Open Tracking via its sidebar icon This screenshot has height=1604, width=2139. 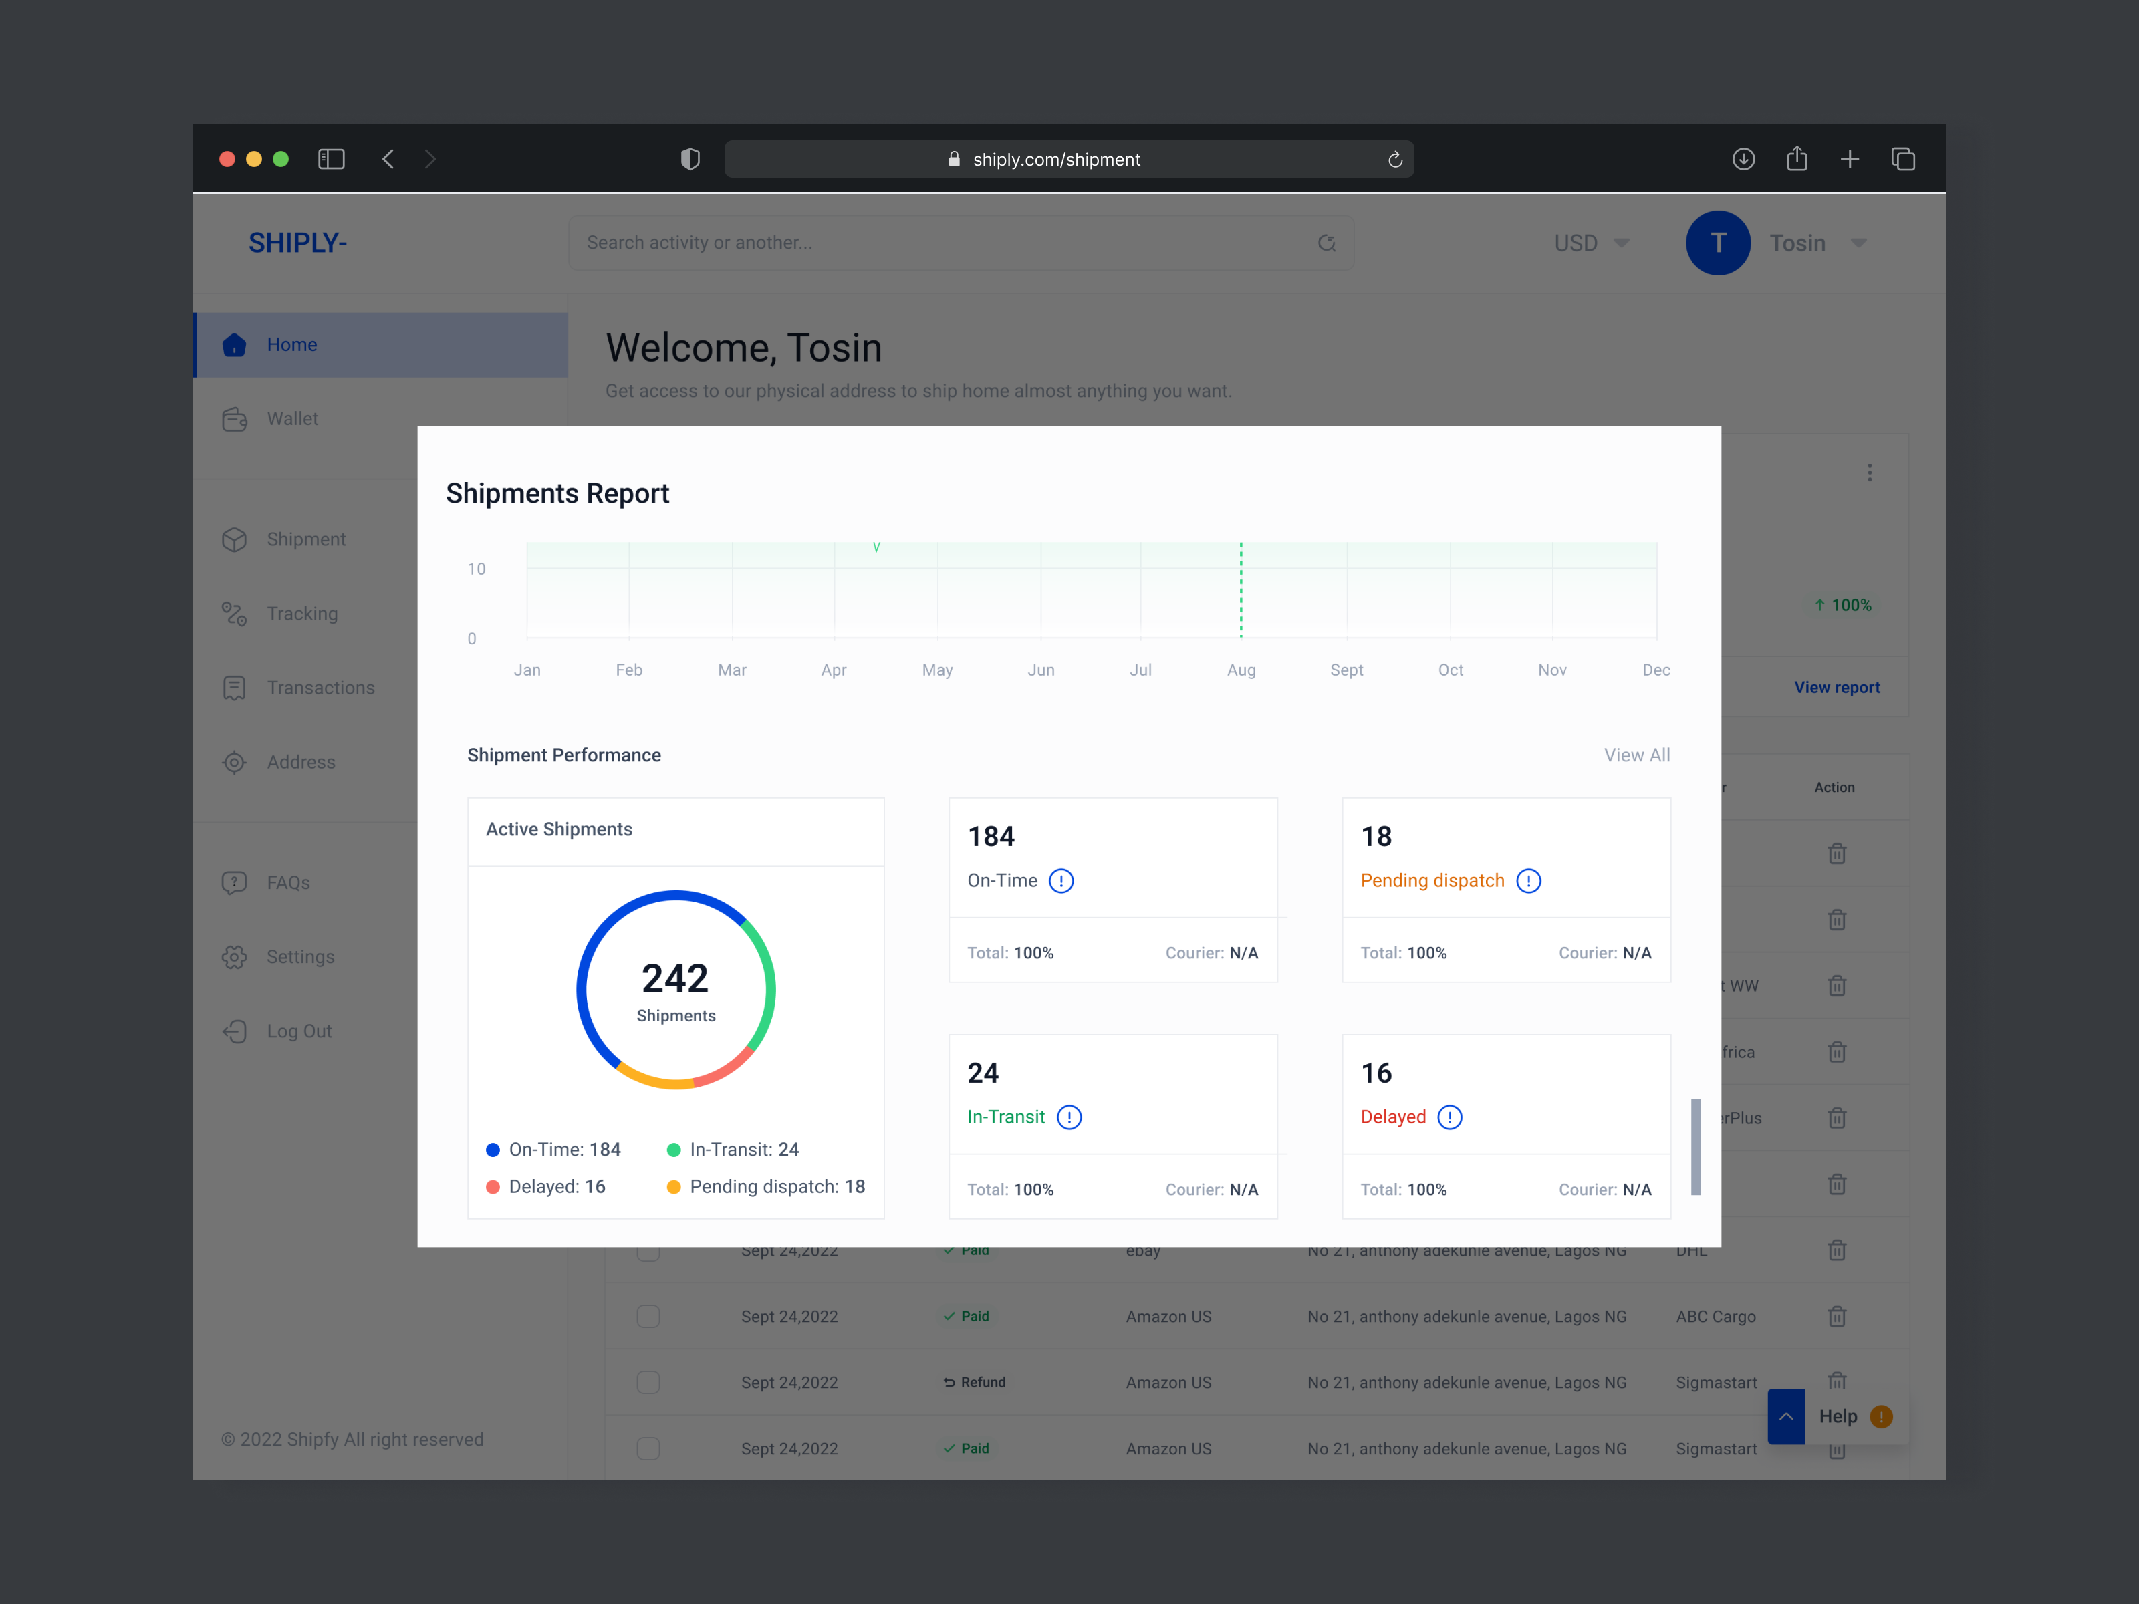coord(235,613)
